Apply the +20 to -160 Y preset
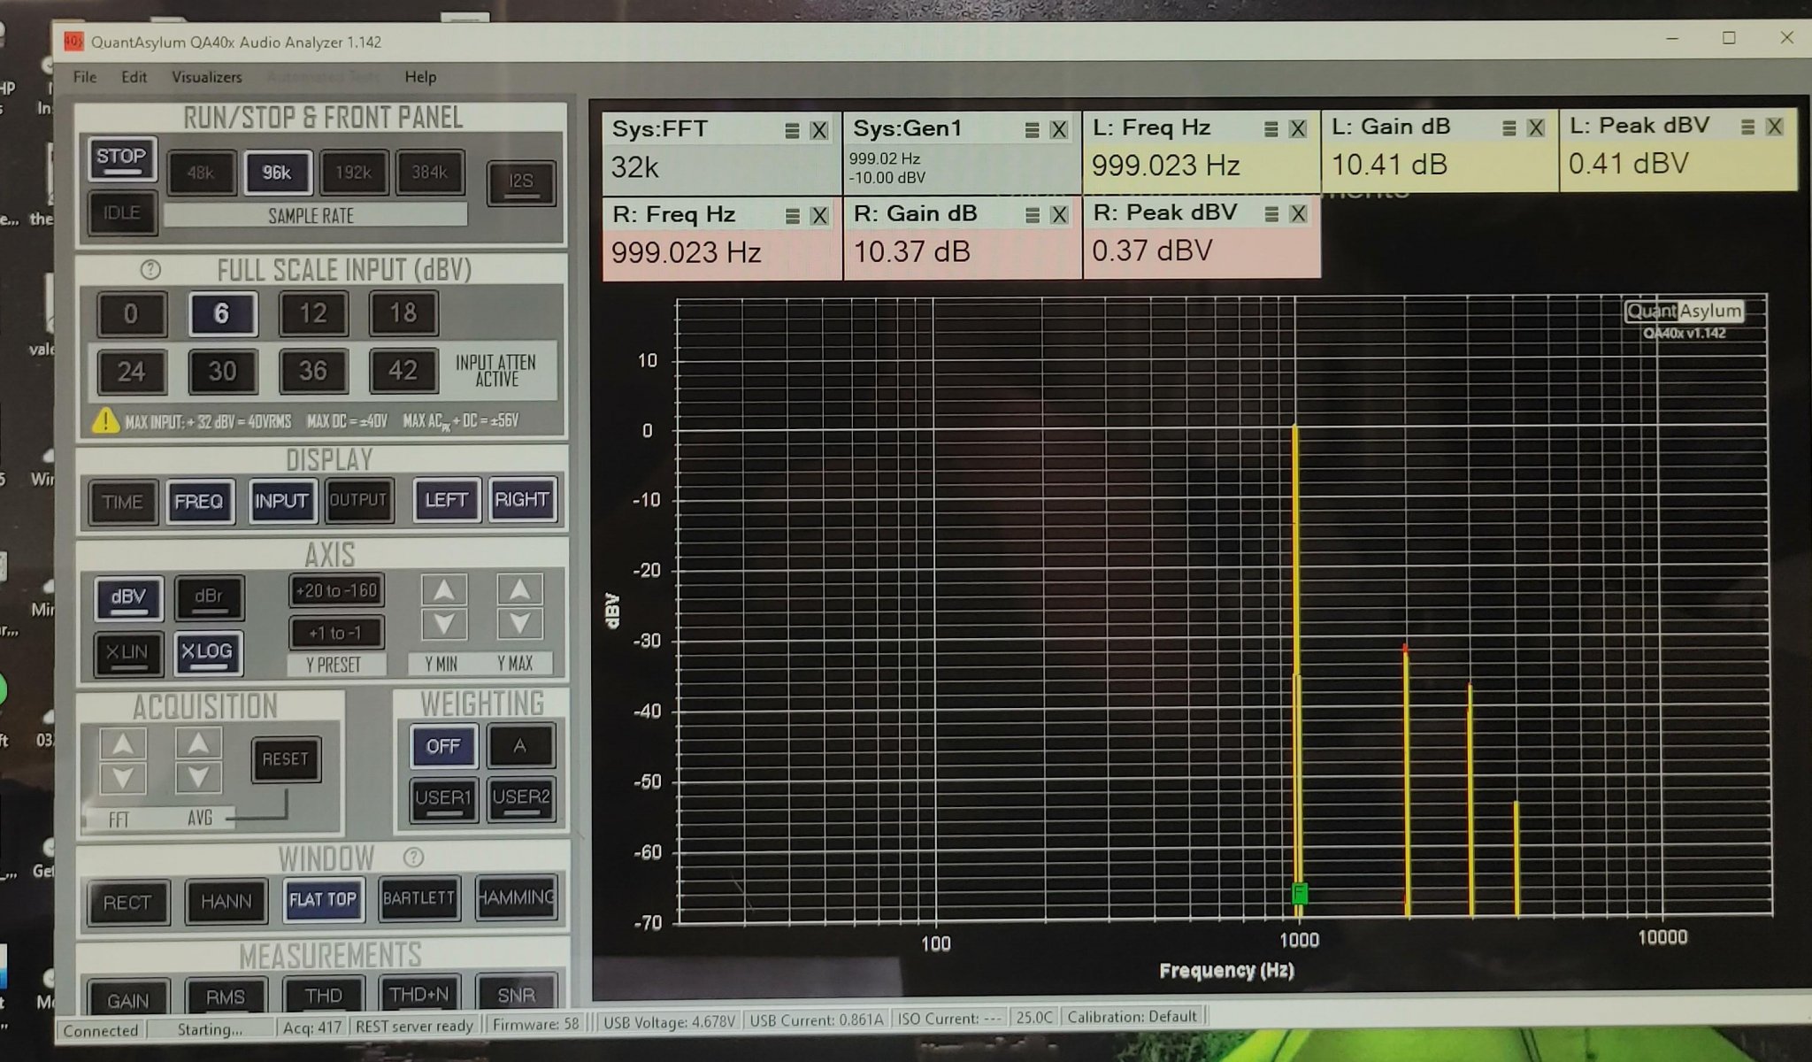 [336, 590]
